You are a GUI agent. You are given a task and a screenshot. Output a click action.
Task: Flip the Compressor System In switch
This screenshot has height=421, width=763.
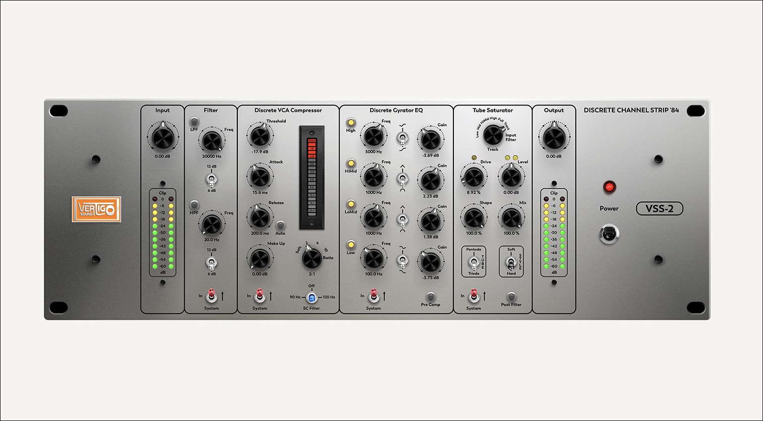point(260,296)
